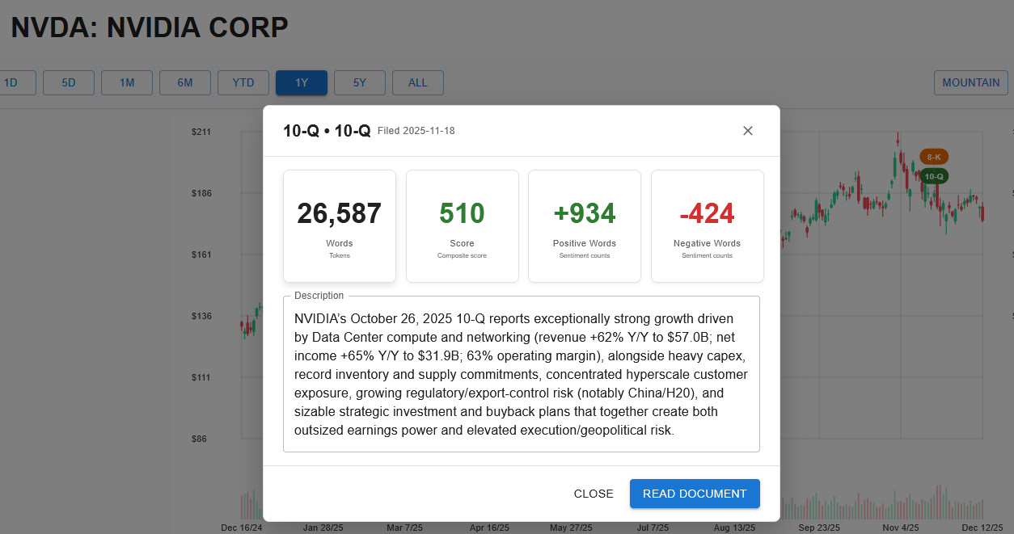This screenshot has height=534, width=1014.
Task: Show the full history with the ALL button
Action: 418,82
